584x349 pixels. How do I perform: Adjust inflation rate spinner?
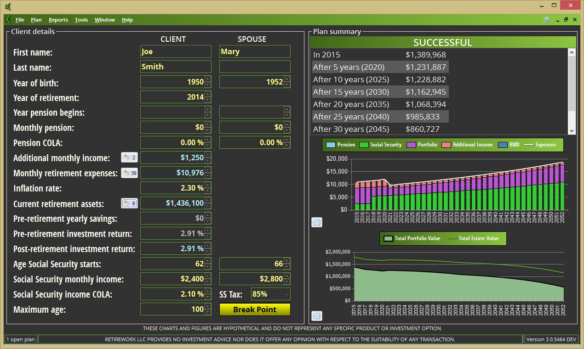pos(208,188)
